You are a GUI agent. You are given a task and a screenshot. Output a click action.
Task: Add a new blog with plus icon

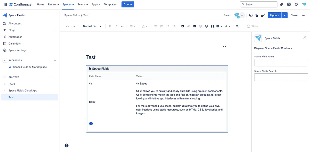tap(55, 30)
